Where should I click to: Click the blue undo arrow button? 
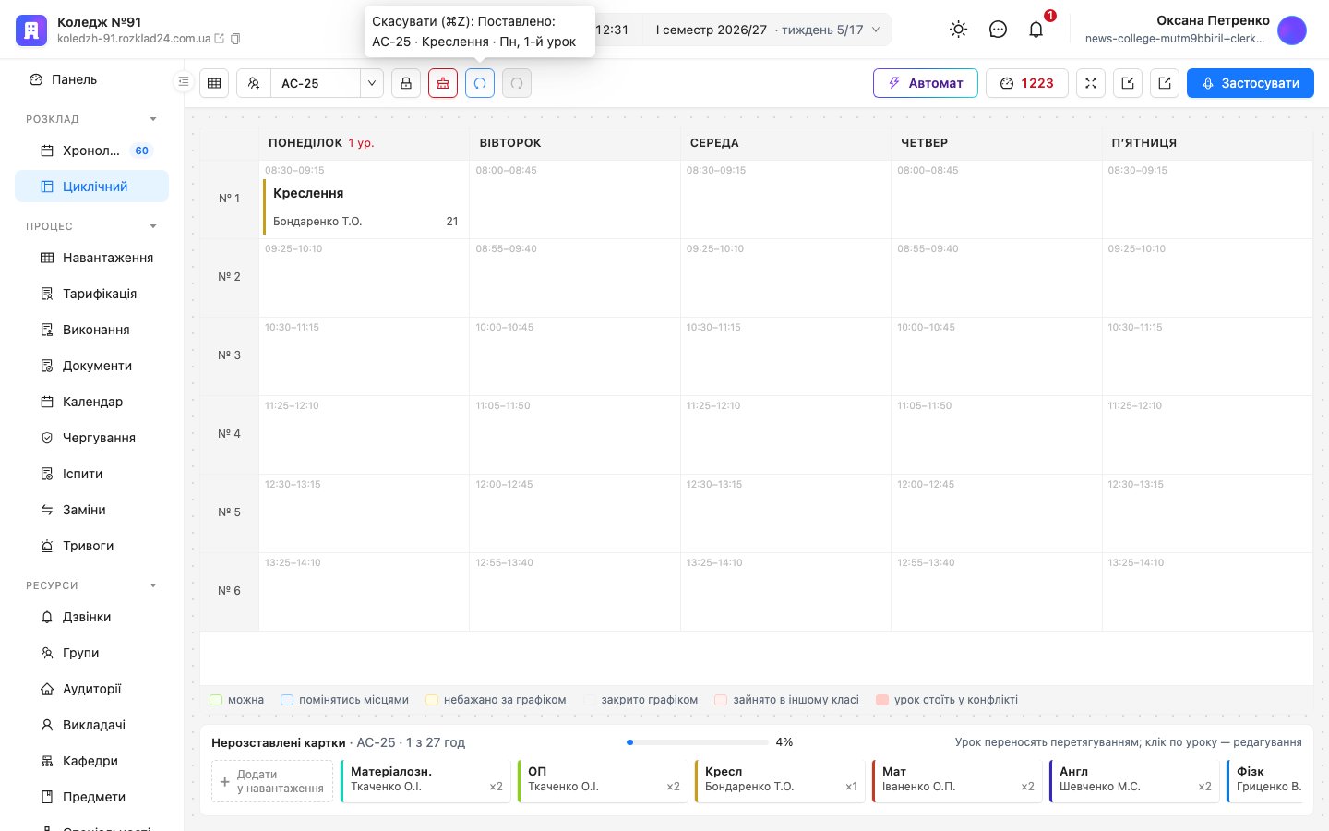pos(480,83)
